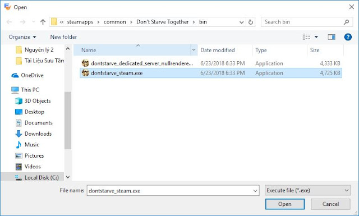Expand the File name history dropdown
Viewport: 359px width, 216px height.
coord(255,191)
